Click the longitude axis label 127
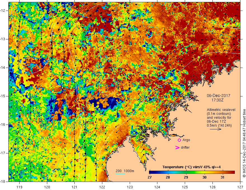The height and width of the screenshot is (190, 246). pyautogui.click(x=240, y=187)
